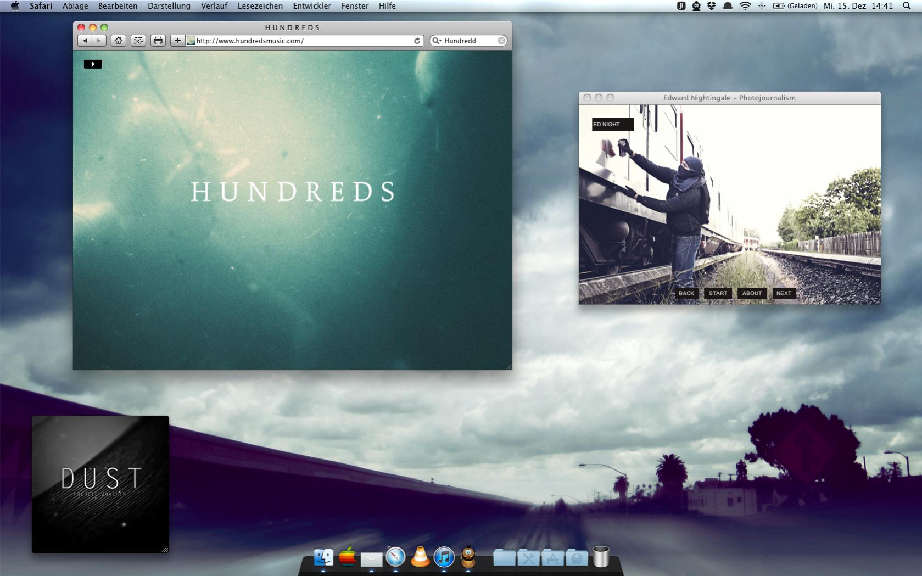
Task: Click the HUNDREDS title logo
Action: (293, 192)
